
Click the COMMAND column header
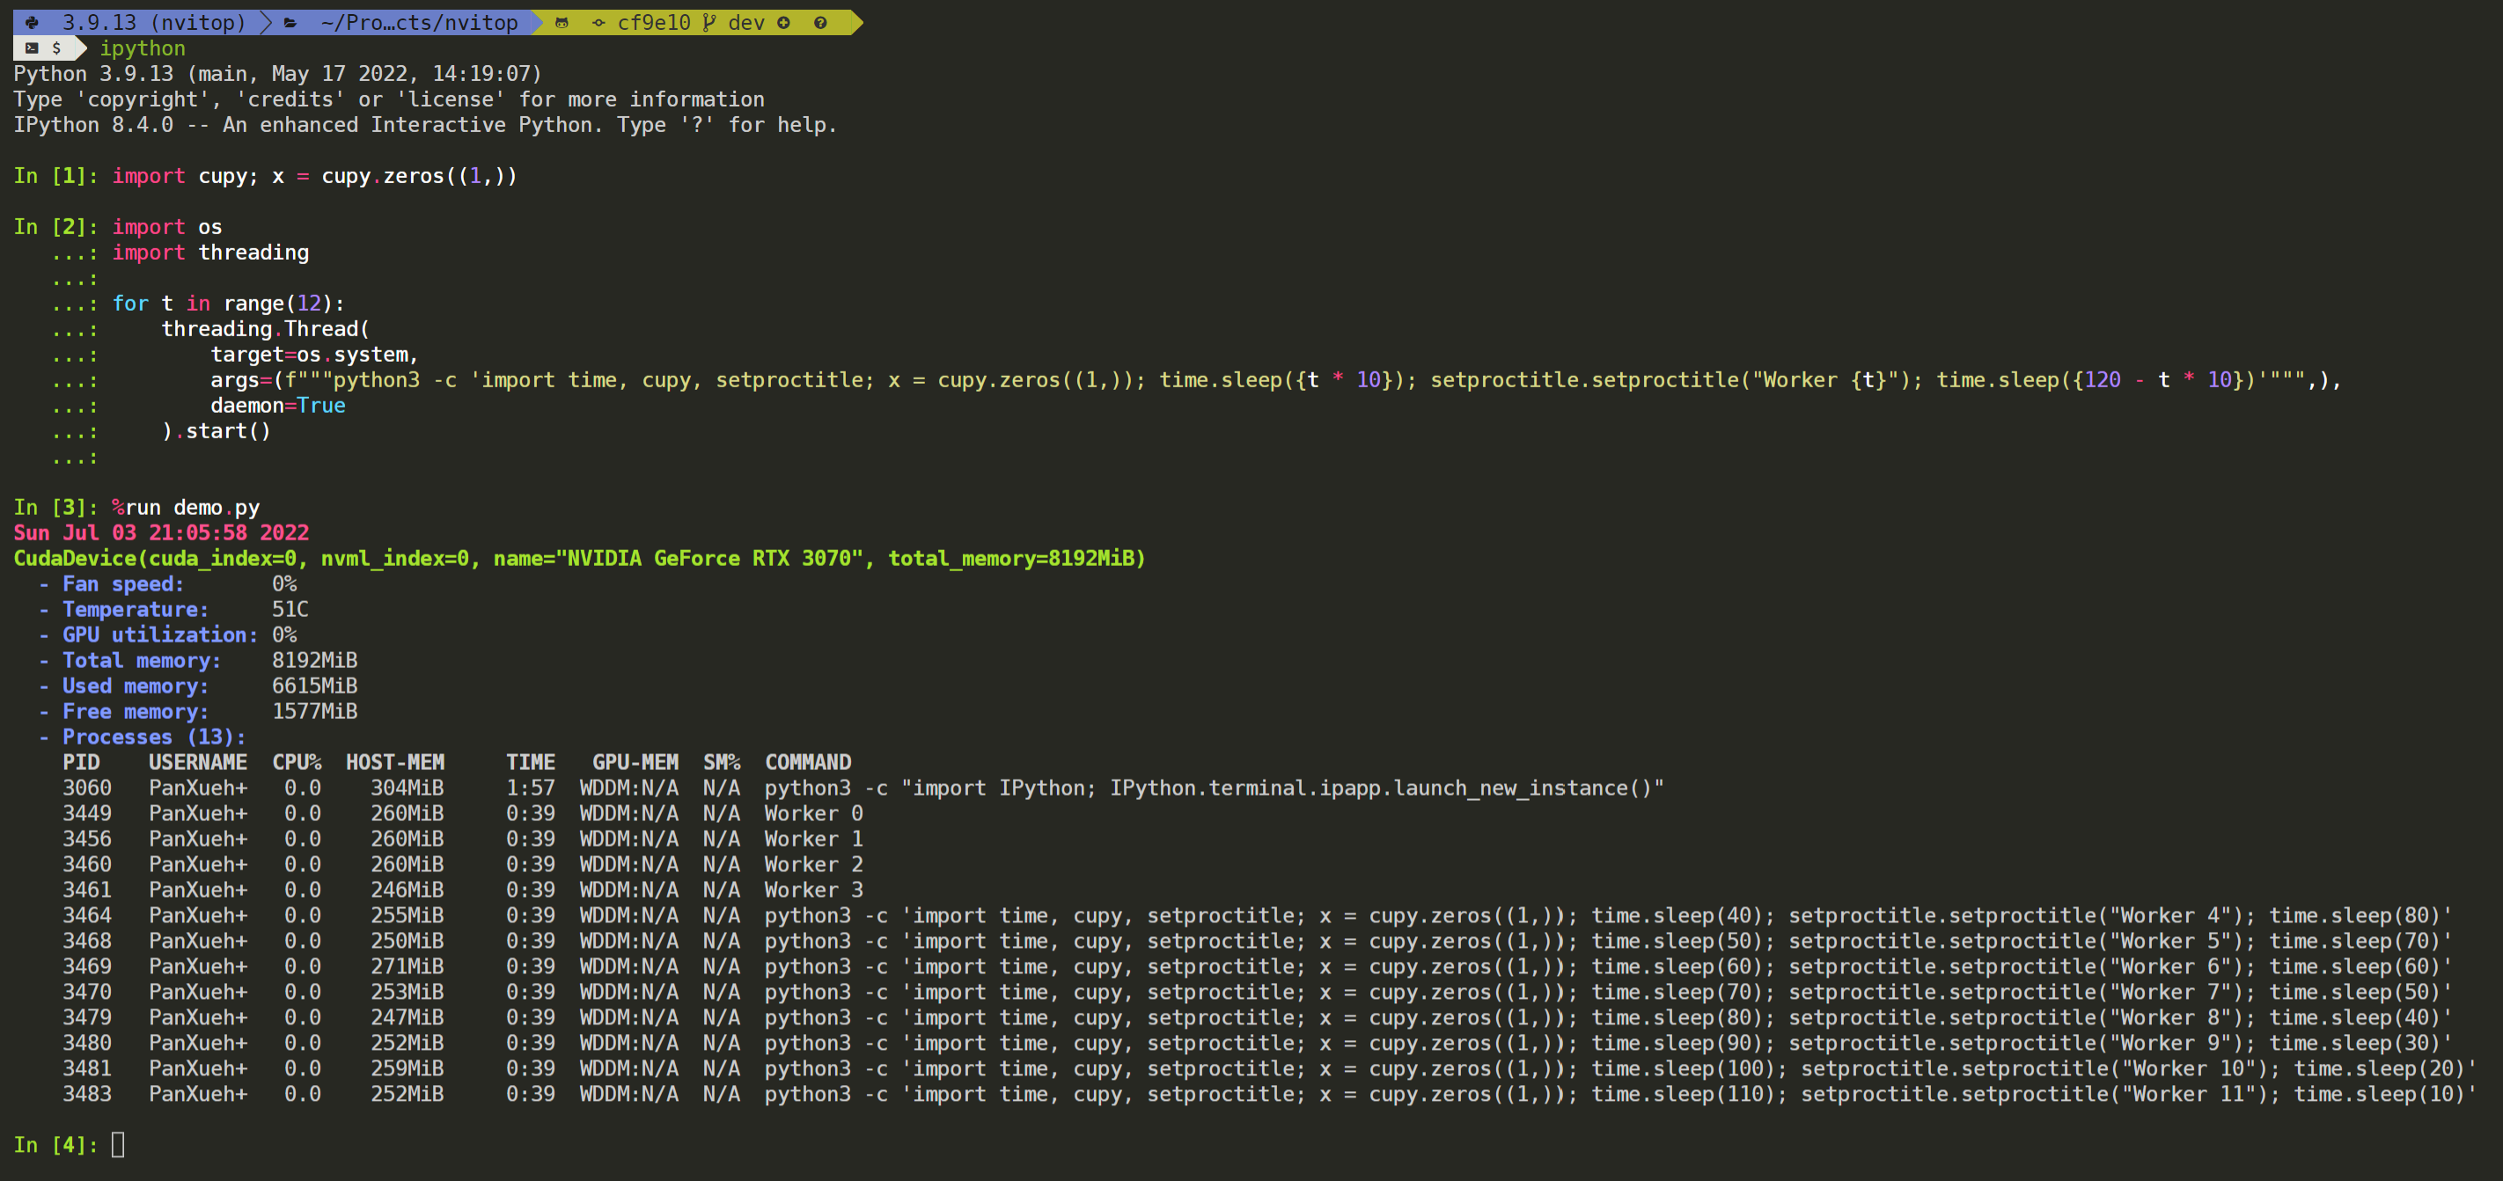807,762
